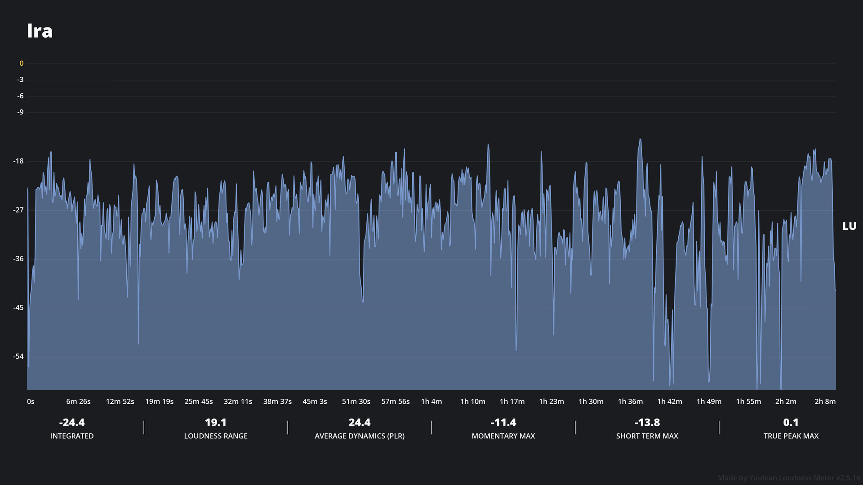Click the LU unit label
Viewport: 863px width, 485px height.
849,226
